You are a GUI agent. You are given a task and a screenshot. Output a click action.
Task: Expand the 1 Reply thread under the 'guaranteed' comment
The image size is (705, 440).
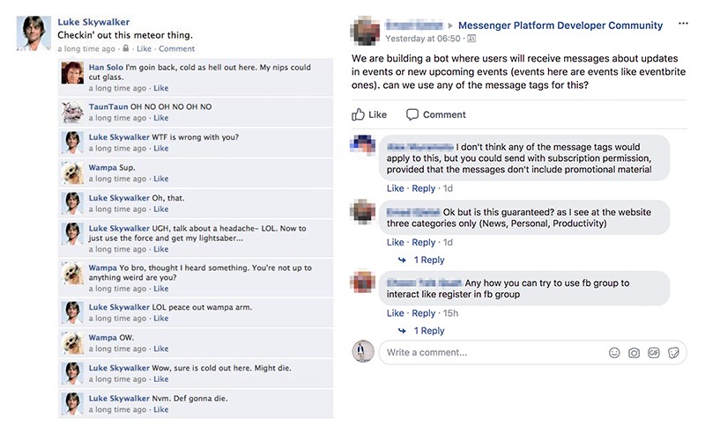pos(428,260)
